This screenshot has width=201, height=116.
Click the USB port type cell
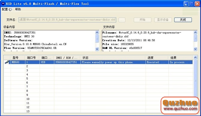point(47,62)
